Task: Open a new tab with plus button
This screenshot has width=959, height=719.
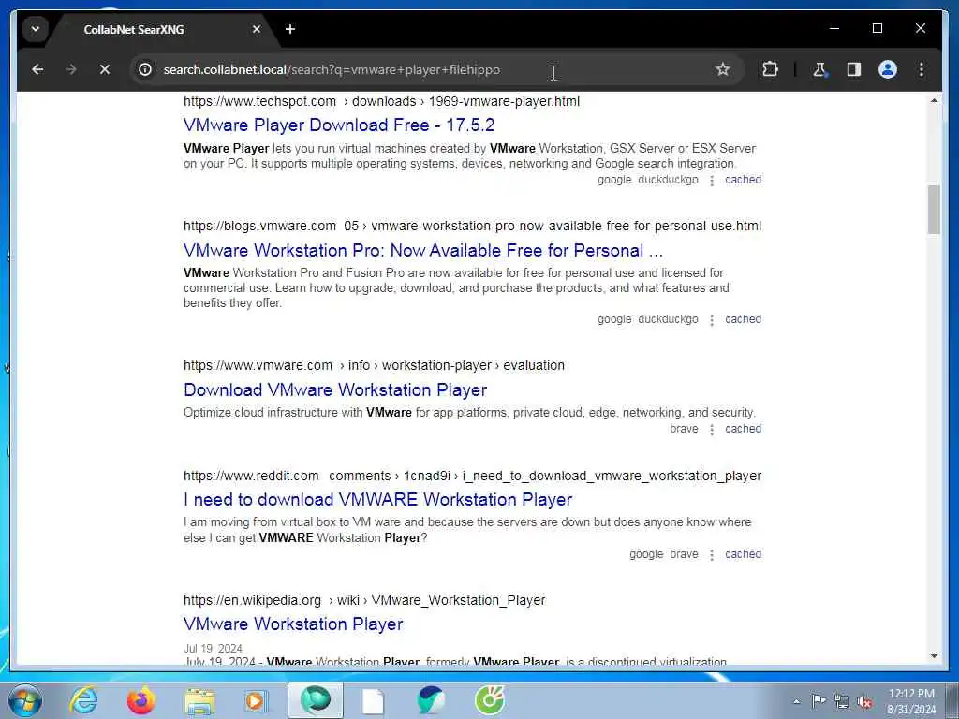Action: point(290,29)
